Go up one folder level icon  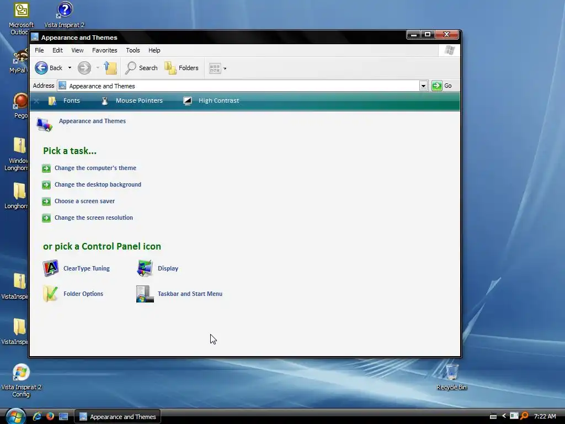[x=110, y=68]
